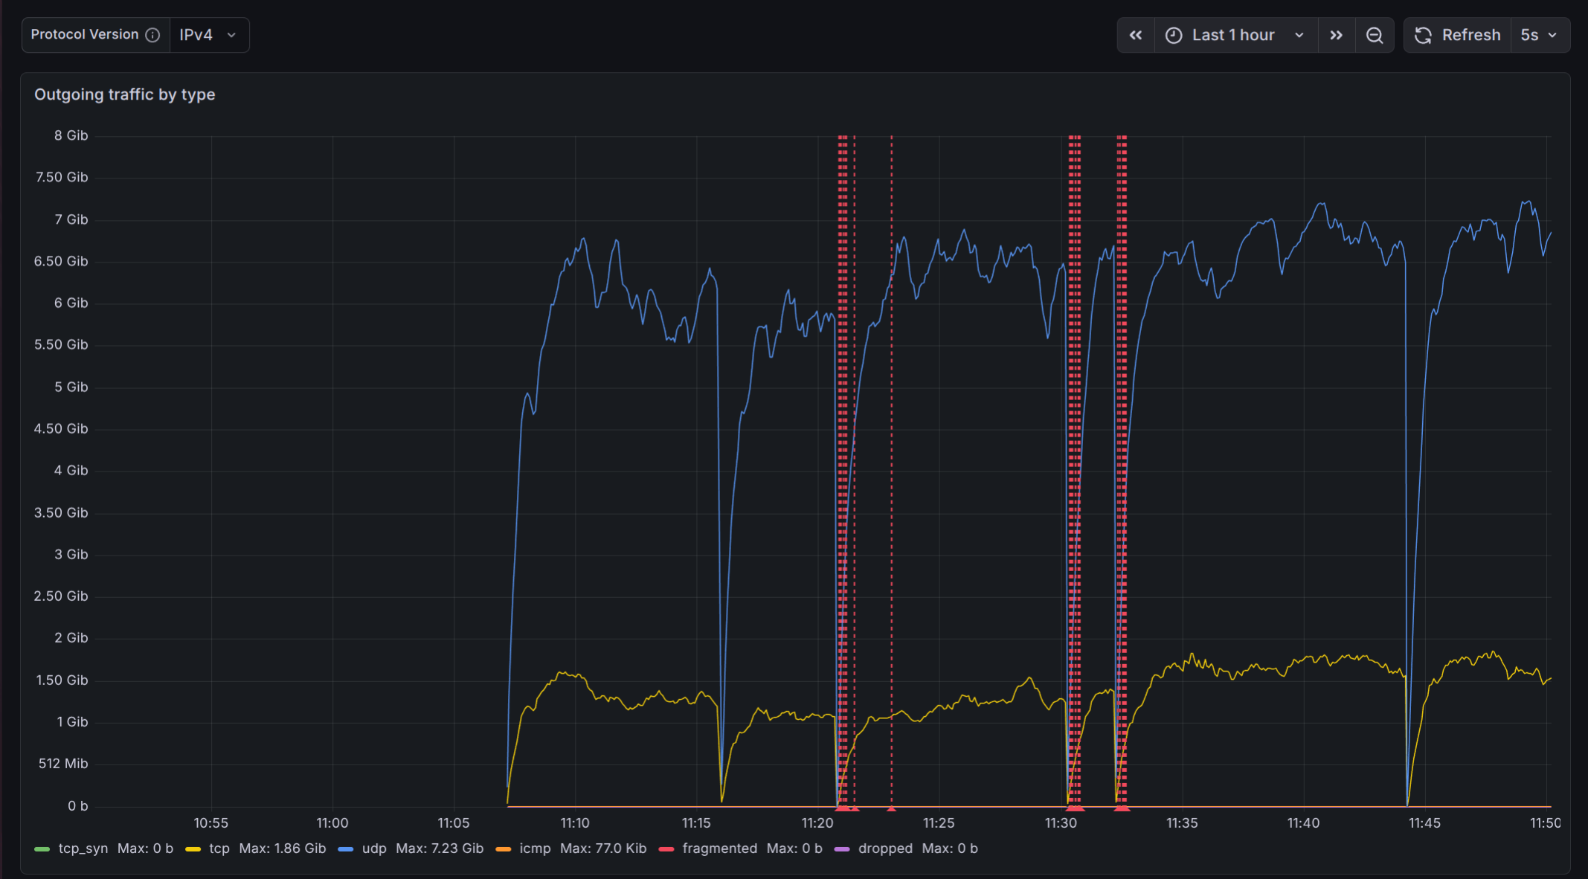Click the yellow tcp color swatch

193,849
